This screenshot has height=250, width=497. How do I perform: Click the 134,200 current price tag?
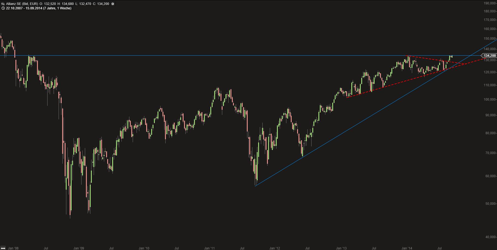click(x=490, y=56)
